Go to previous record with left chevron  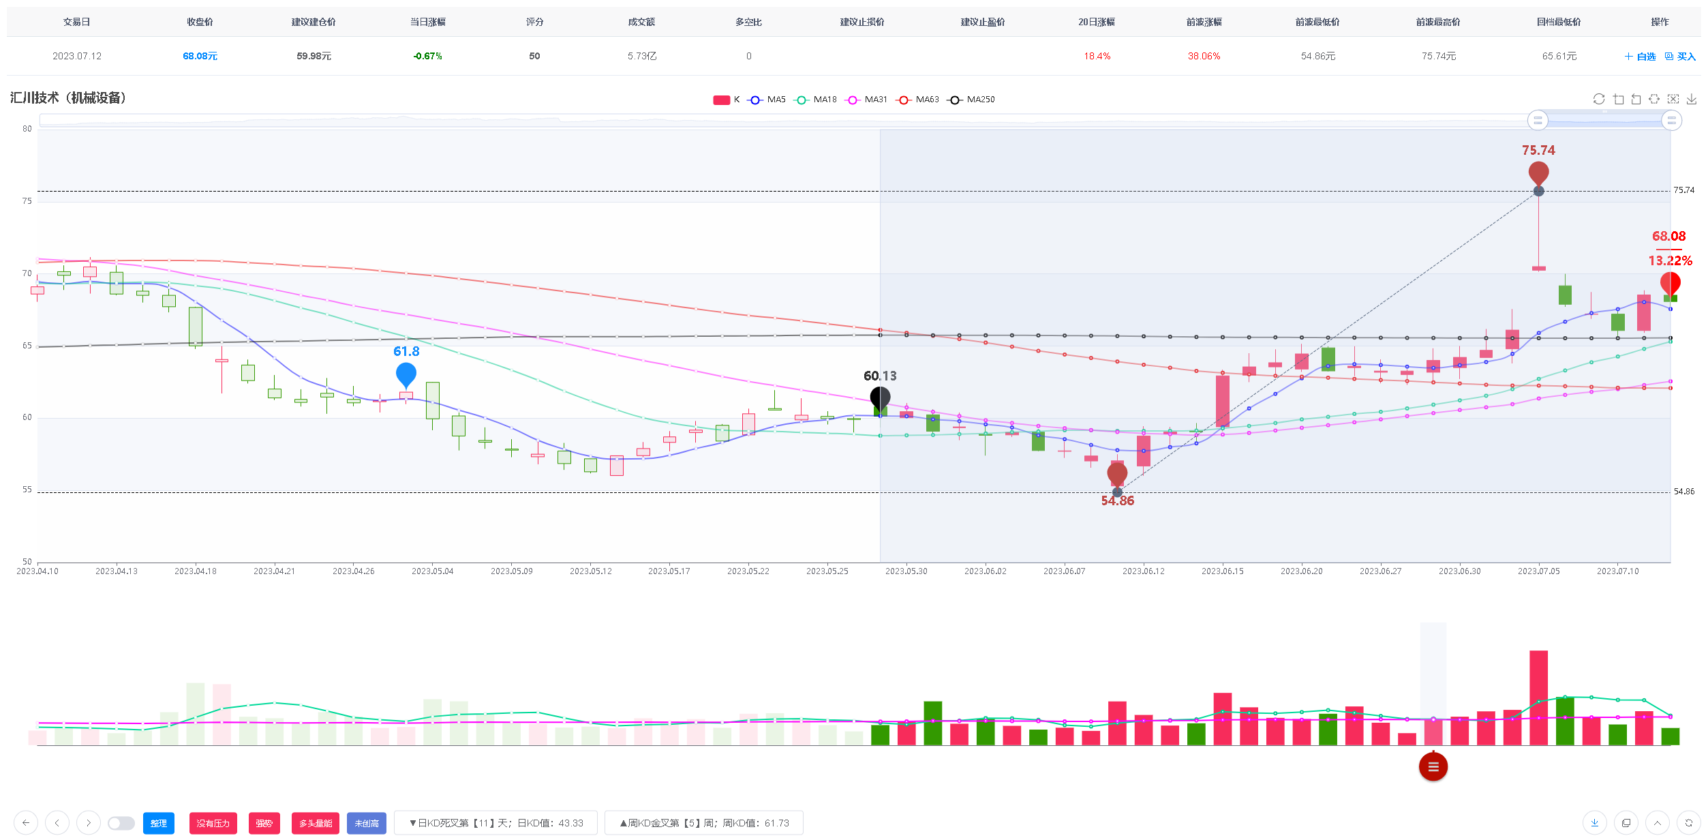tap(57, 823)
